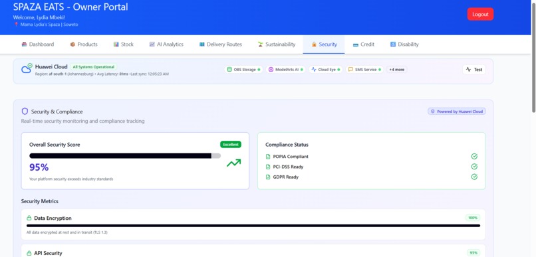Expand the +4 more services chip
Viewport: 536px width, 257px height.
click(x=396, y=70)
